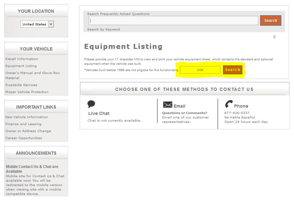The height and width of the screenshot is (201, 294).
Task: Click the VIN input field
Action: (200, 70)
